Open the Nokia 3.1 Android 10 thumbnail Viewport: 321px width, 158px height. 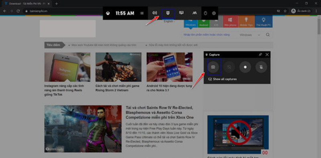[169, 67]
